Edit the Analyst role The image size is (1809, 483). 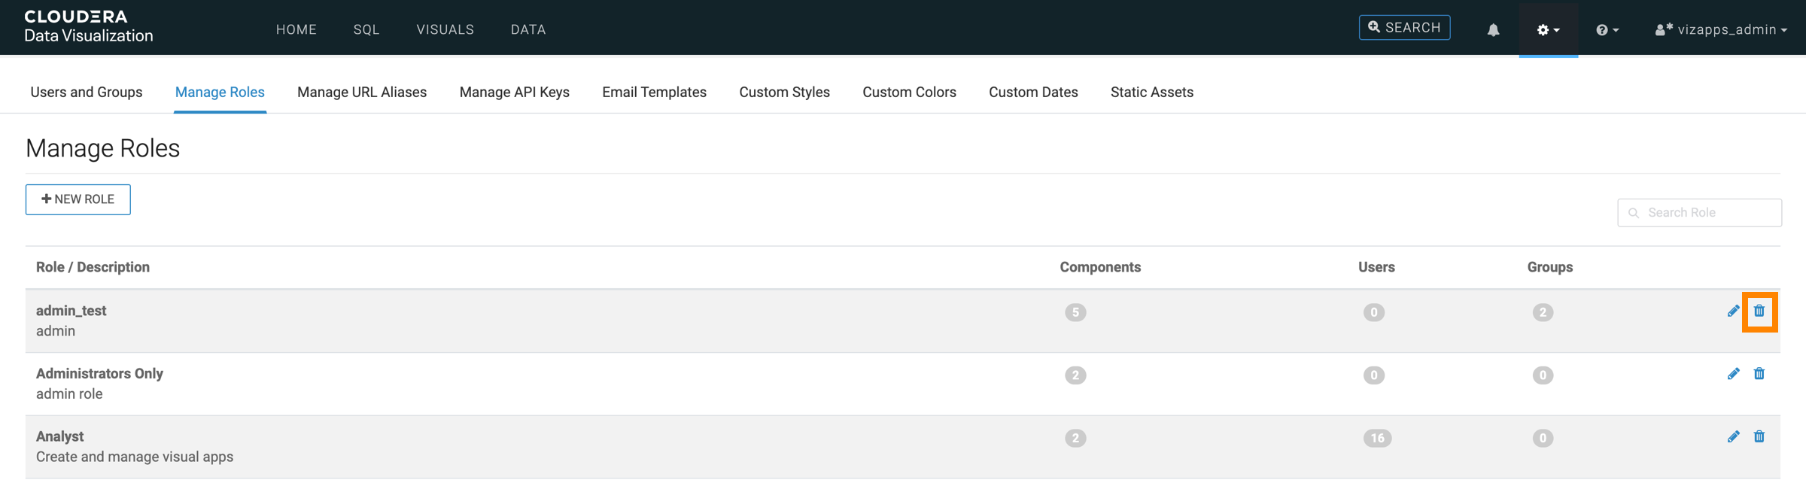point(1733,437)
